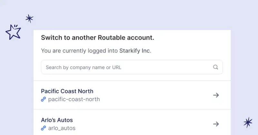Click the arrow for Pacific Coast North
This screenshot has width=258, height=135.
click(216, 95)
